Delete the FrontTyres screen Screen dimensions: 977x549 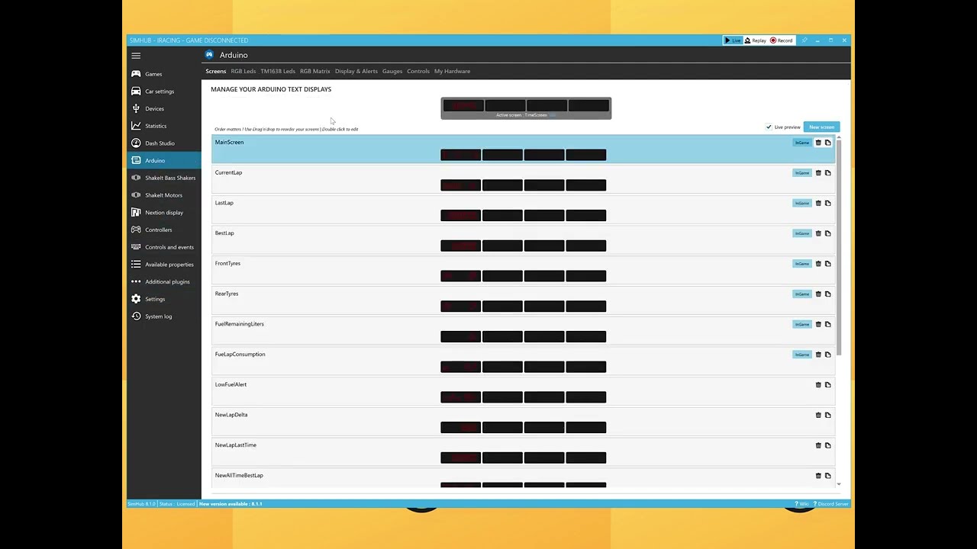[818, 264]
